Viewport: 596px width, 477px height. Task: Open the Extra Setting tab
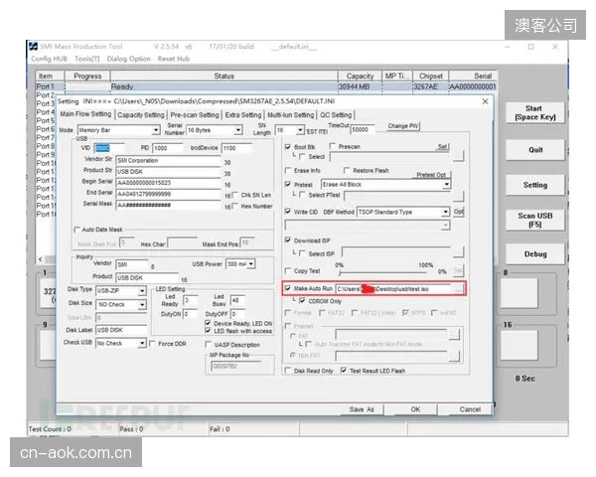243,115
